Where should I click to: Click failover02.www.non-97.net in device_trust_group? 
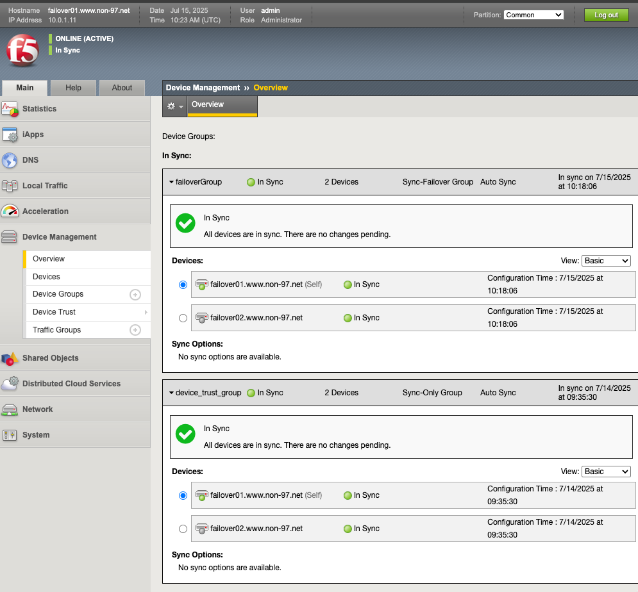pos(256,529)
